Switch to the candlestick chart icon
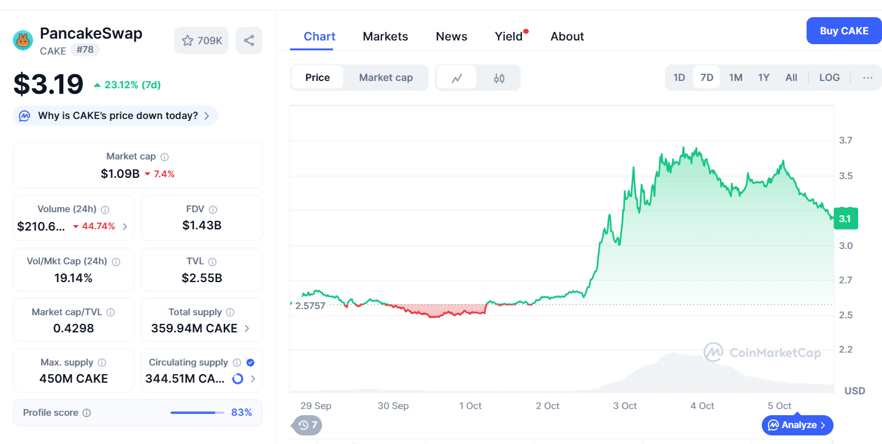 pyautogui.click(x=499, y=78)
